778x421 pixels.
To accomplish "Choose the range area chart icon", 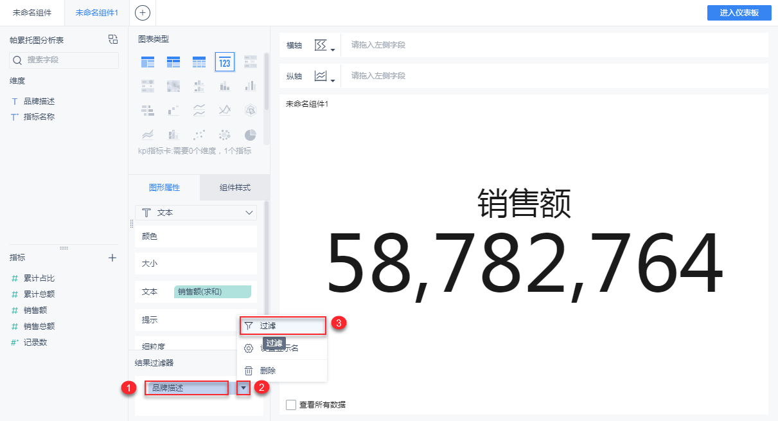I will 148,135.
